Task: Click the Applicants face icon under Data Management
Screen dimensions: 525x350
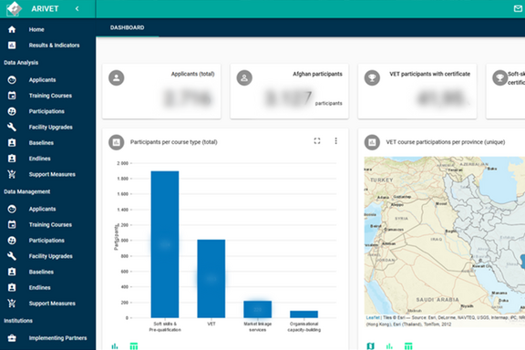Action: coord(12,209)
